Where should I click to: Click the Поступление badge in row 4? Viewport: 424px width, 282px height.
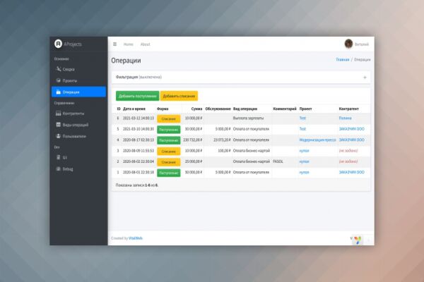(168, 140)
